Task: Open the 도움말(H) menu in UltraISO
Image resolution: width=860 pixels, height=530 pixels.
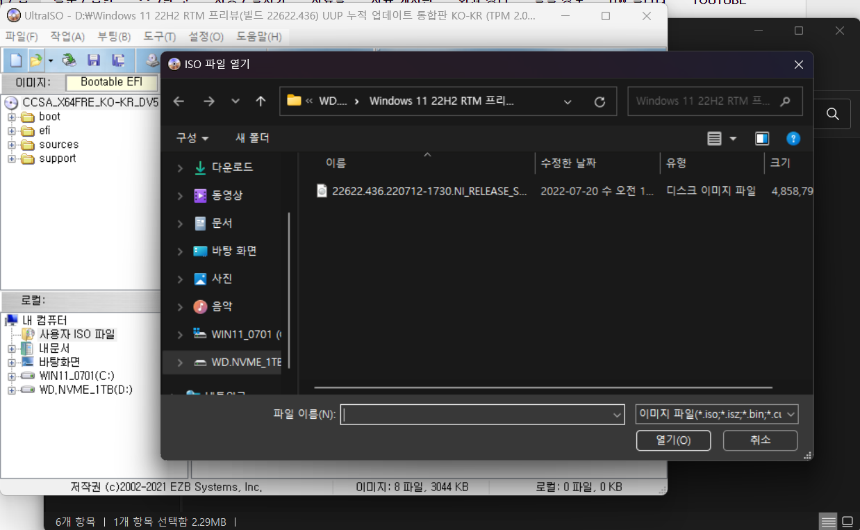Action: tap(259, 37)
